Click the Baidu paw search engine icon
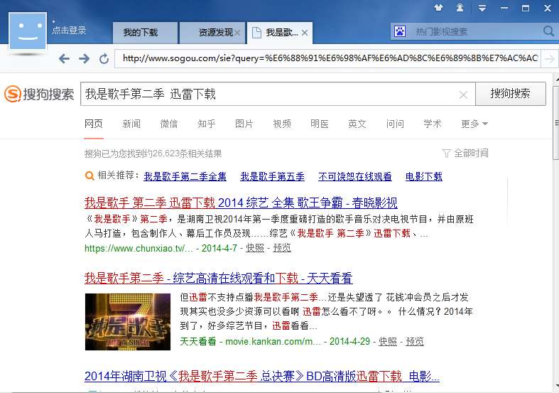 400,32
